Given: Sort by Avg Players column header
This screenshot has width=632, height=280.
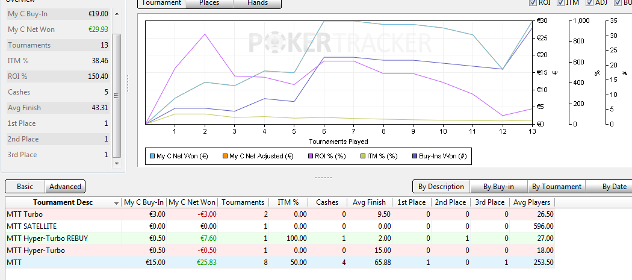Looking at the screenshot, I should pos(532,202).
